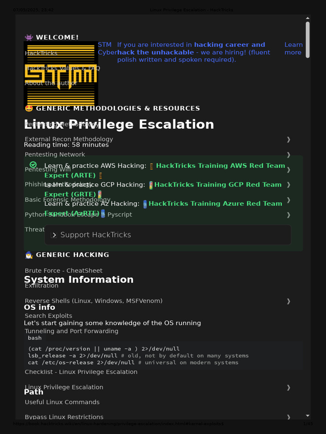Open HackTricks Values & FAQ entry
The width and height of the screenshot is (326, 434).
[62, 68]
